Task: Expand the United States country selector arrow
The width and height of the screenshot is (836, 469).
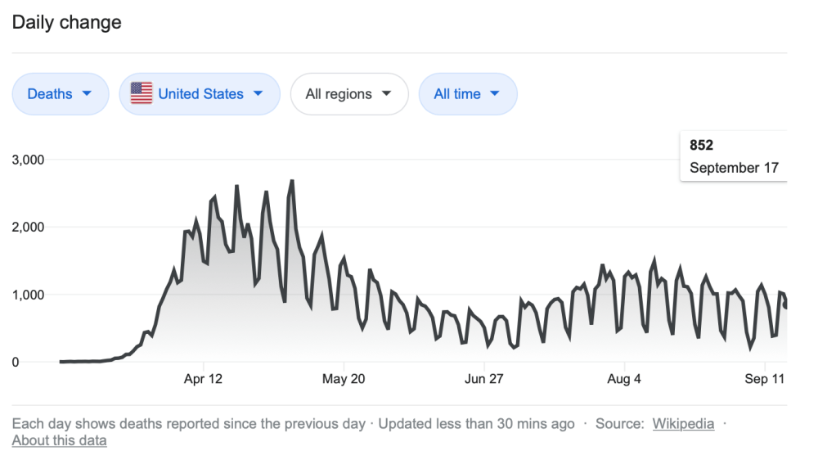Action: click(258, 94)
